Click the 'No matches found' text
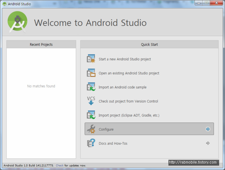 [41, 86]
